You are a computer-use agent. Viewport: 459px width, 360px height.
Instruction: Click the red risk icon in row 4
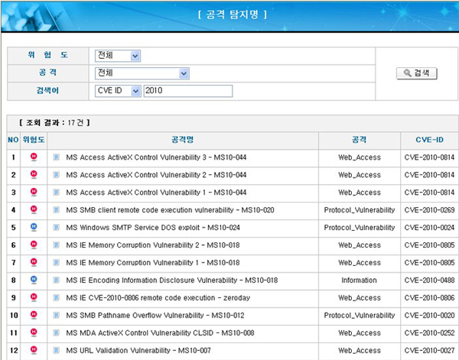click(x=34, y=209)
